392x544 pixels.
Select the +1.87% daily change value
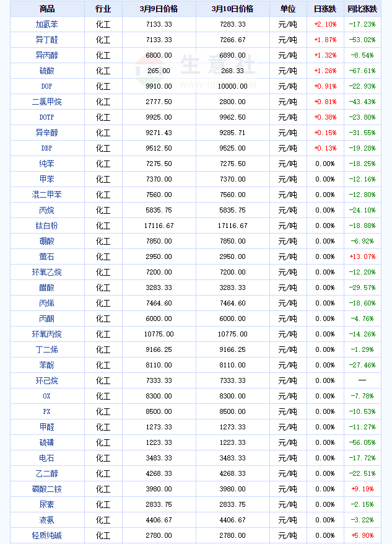coord(325,40)
